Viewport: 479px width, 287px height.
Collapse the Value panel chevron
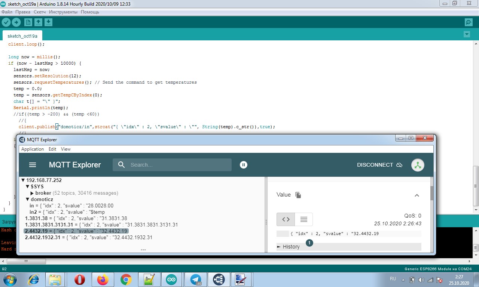[x=417, y=195]
